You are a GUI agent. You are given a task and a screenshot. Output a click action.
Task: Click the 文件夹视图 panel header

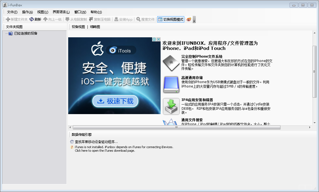[x=14, y=27]
